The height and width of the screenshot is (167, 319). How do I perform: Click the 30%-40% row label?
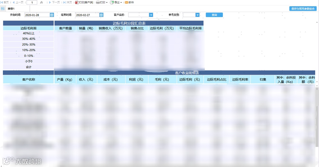28,39
